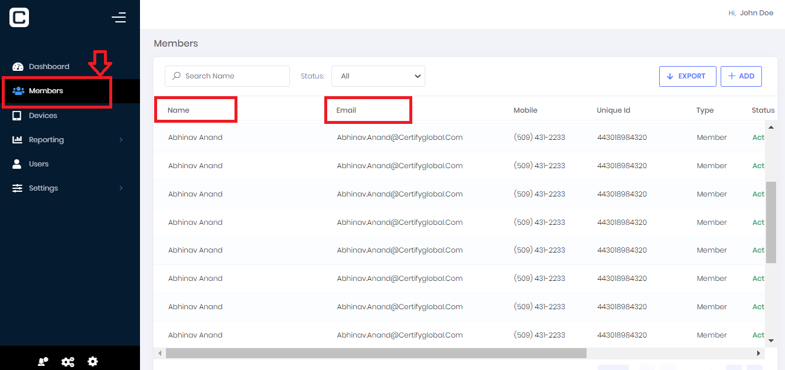Open the user chat icon in sidebar footer

click(43, 362)
